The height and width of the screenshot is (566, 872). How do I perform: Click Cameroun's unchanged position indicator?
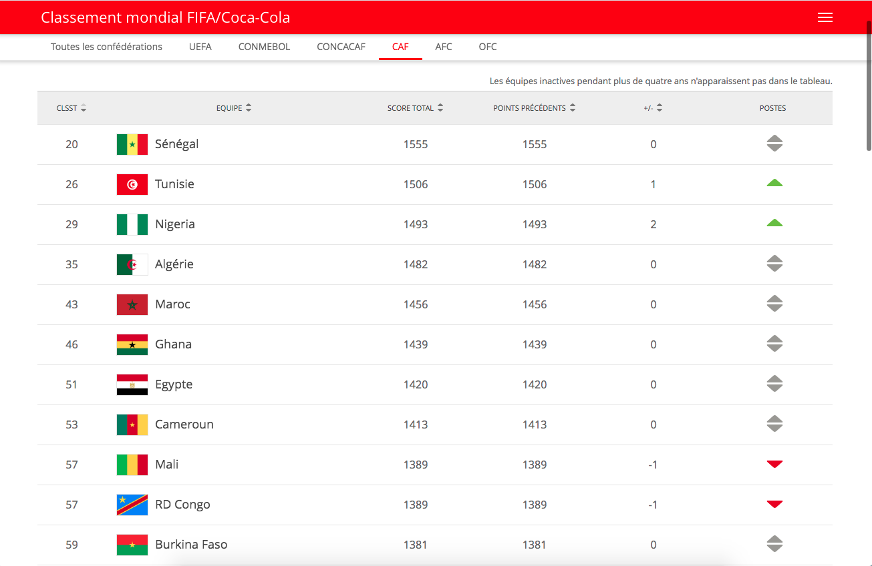pyautogui.click(x=774, y=424)
